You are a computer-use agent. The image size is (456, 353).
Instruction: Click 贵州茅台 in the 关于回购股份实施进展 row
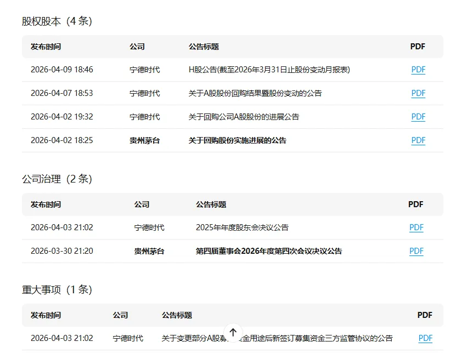[x=144, y=140]
